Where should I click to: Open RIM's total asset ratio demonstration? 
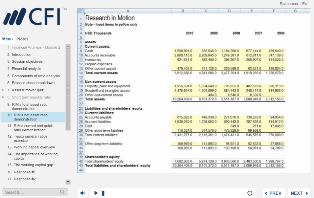(x=27, y=107)
